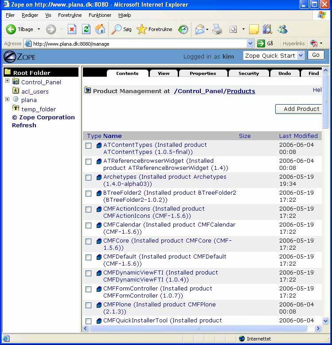The height and width of the screenshot is (345, 332).
Task: Select the CMFCore row checkbox
Action: (89, 241)
